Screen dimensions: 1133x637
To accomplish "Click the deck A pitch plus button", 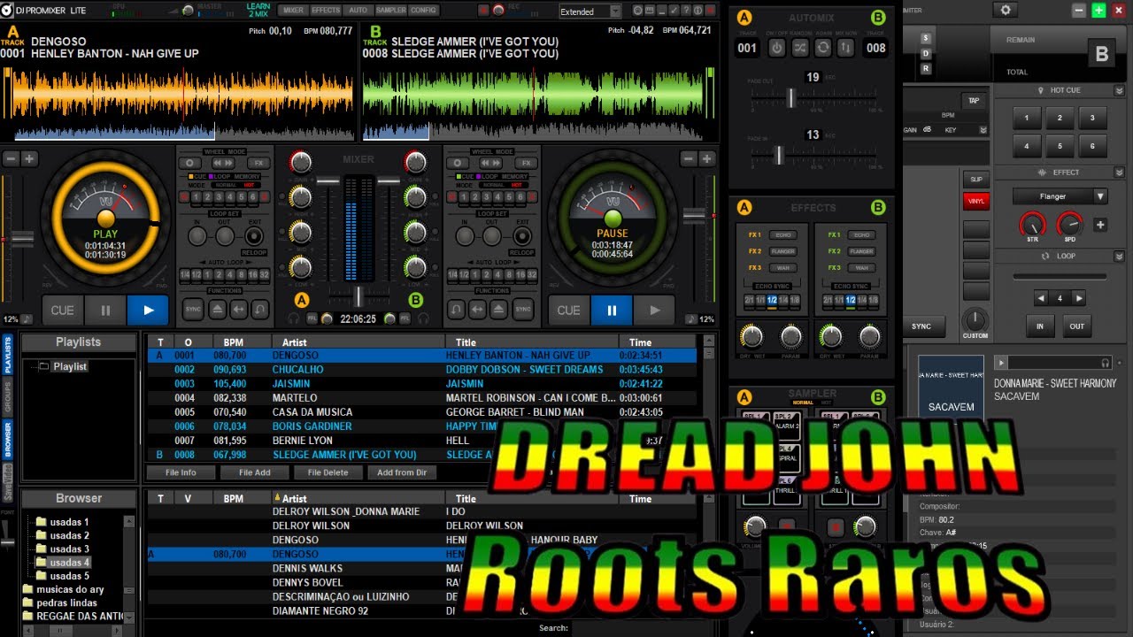I will (29, 159).
